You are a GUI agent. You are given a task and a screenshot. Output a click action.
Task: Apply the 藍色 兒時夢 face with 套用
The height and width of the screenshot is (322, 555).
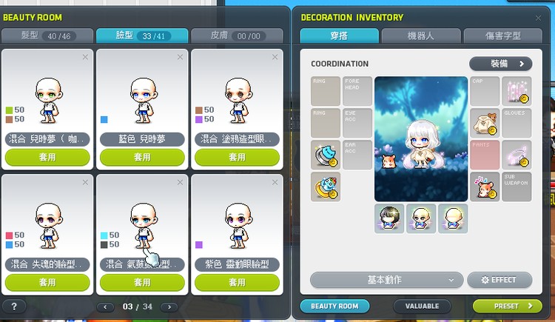click(x=142, y=157)
